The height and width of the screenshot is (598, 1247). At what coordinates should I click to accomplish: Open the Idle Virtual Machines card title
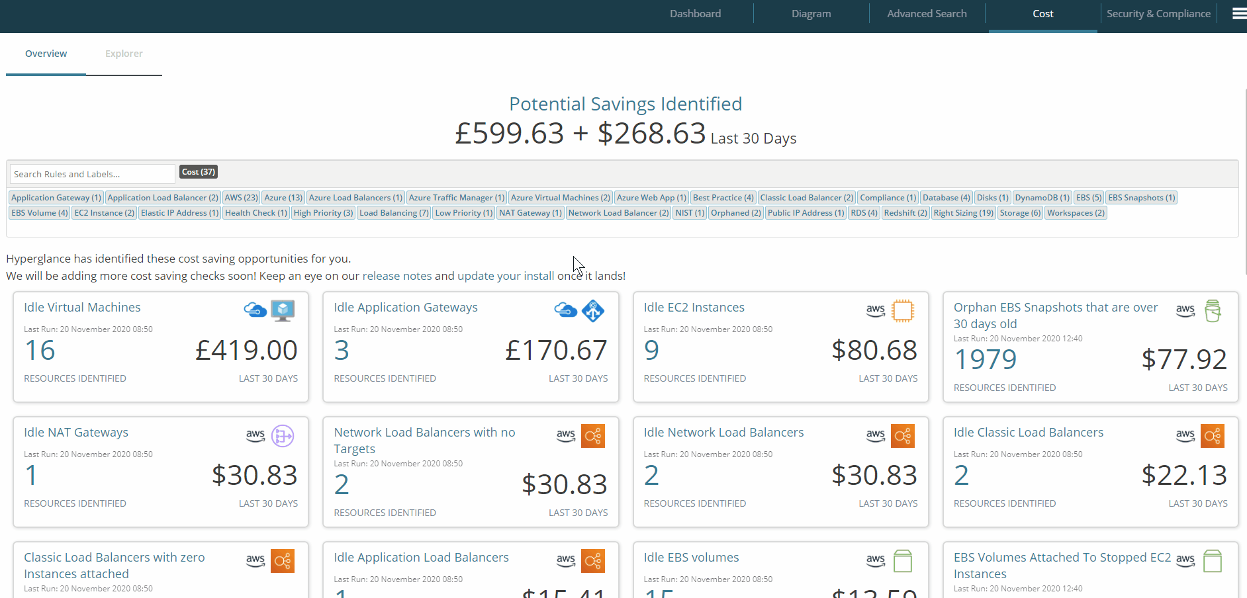point(82,307)
